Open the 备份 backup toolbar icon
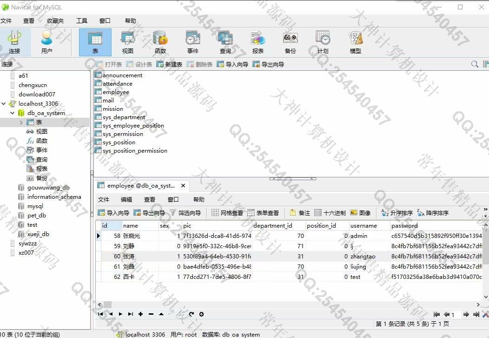The image size is (489, 338). [291, 42]
